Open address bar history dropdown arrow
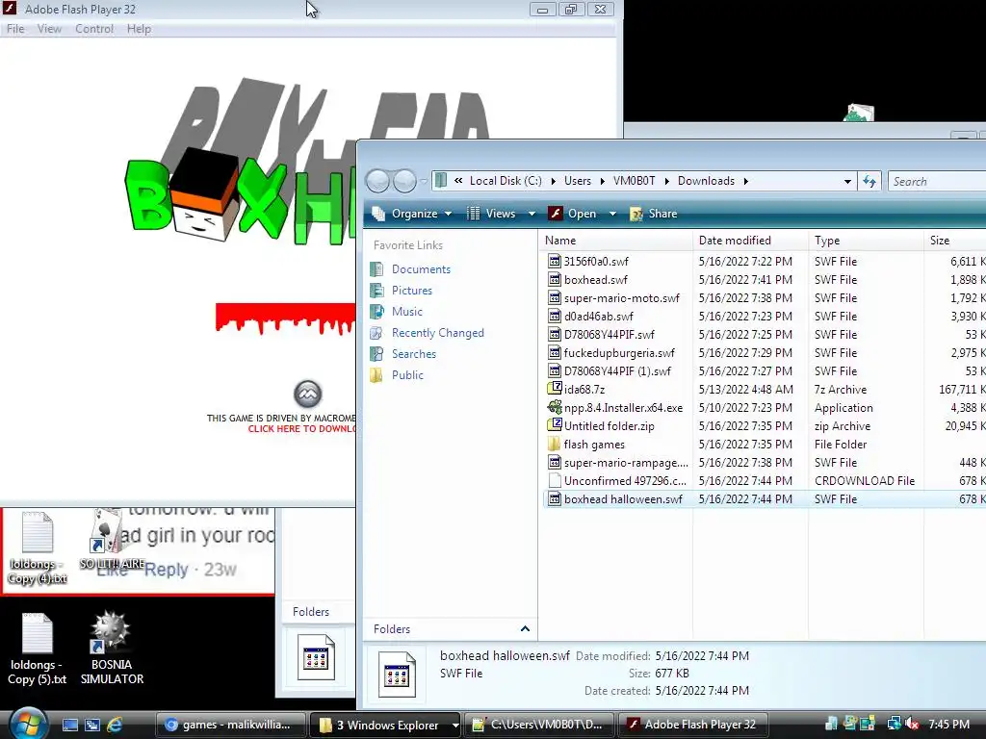This screenshot has height=739, width=986. click(x=847, y=182)
